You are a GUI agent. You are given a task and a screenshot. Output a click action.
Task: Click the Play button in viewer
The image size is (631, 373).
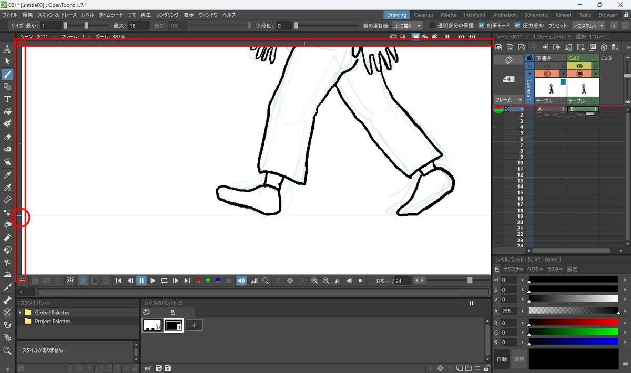coord(153,281)
